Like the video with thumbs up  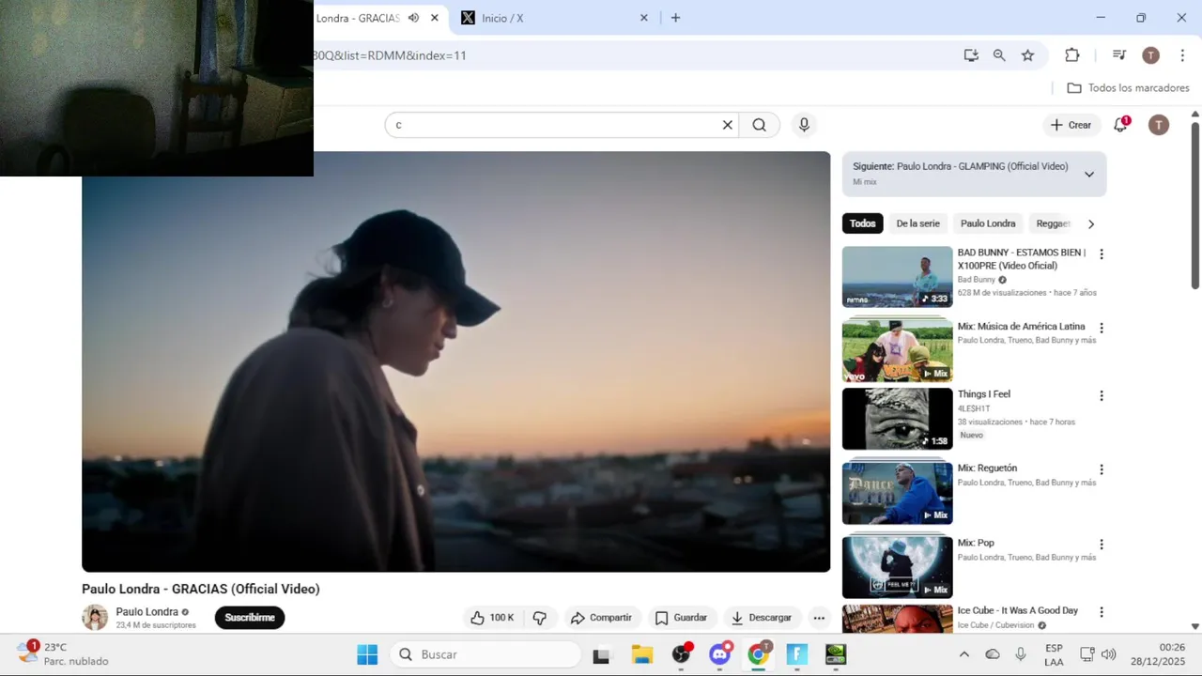coord(492,618)
